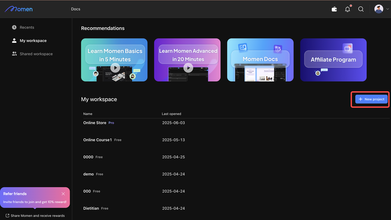This screenshot has width=391, height=220.
Task: Play the Momen Basics video
Action: [x=115, y=68]
